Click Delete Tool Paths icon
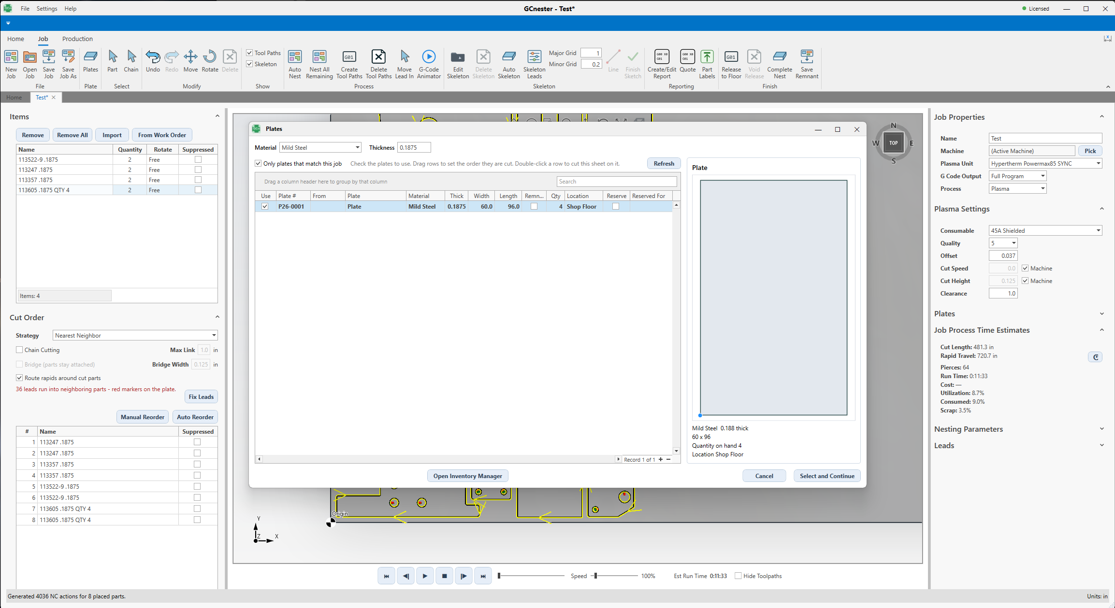Screen dimensions: 1115x608 pos(378,64)
